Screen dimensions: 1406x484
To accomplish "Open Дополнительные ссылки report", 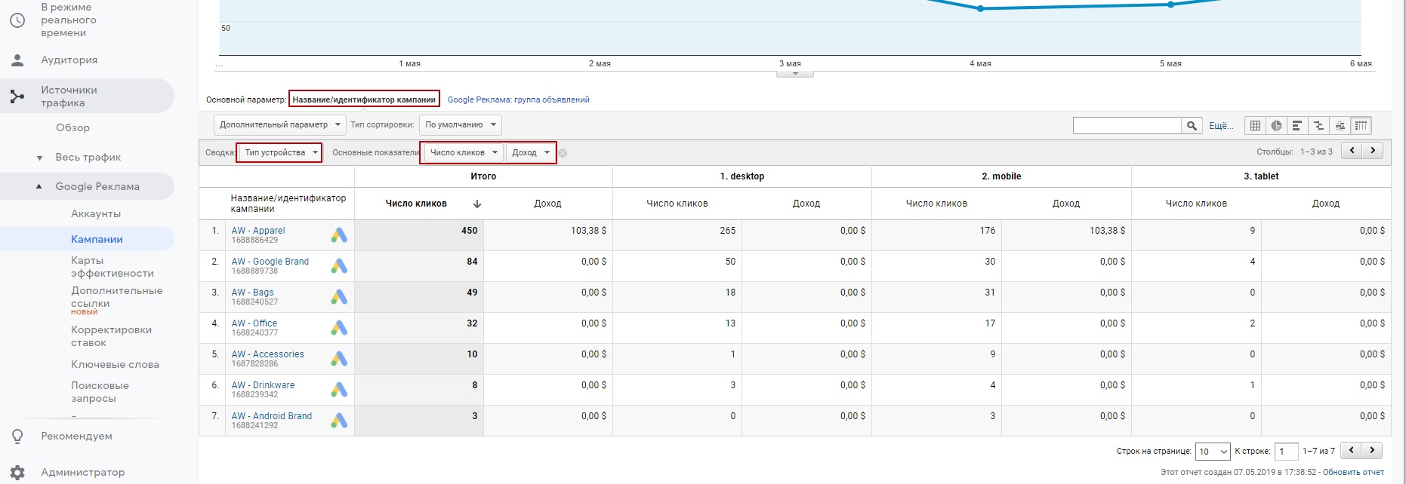I will coord(116,297).
